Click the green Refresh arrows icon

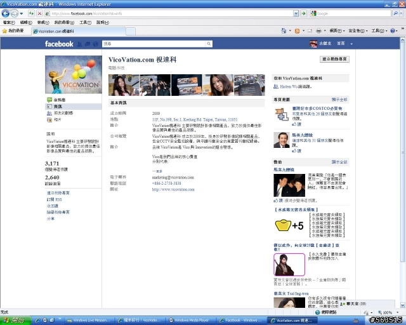pos(31,13)
